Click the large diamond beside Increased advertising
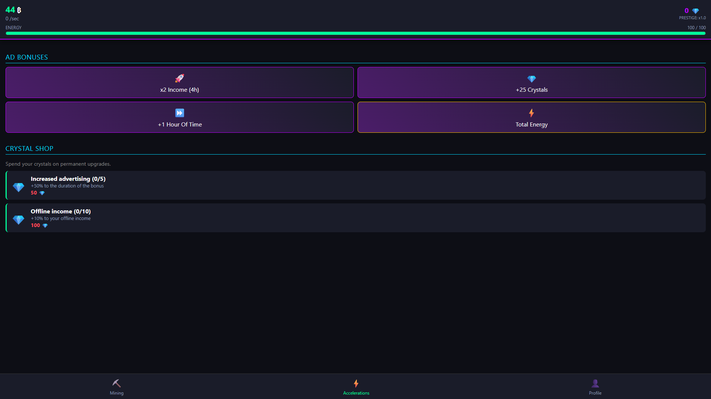This screenshot has height=399, width=711. (x=19, y=187)
